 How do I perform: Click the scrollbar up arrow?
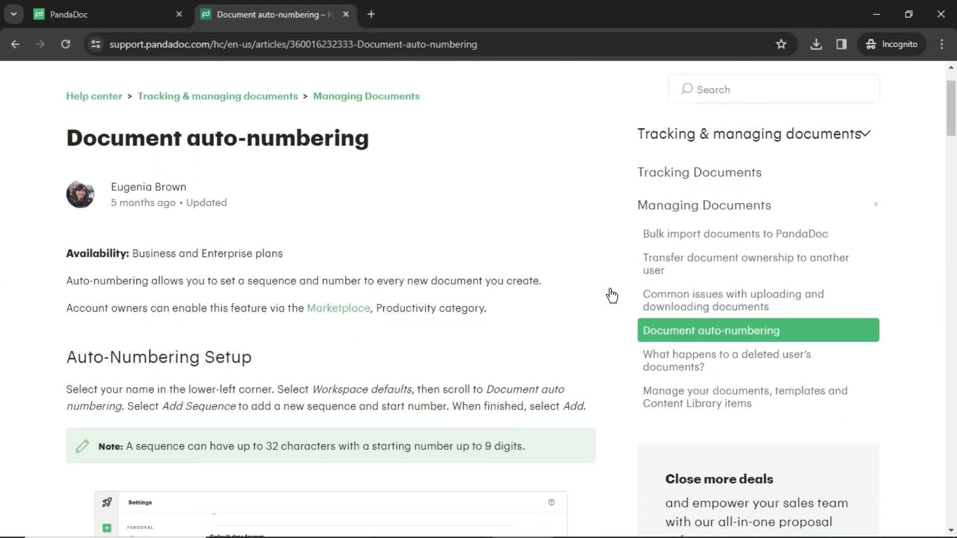(x=951, y=67)
